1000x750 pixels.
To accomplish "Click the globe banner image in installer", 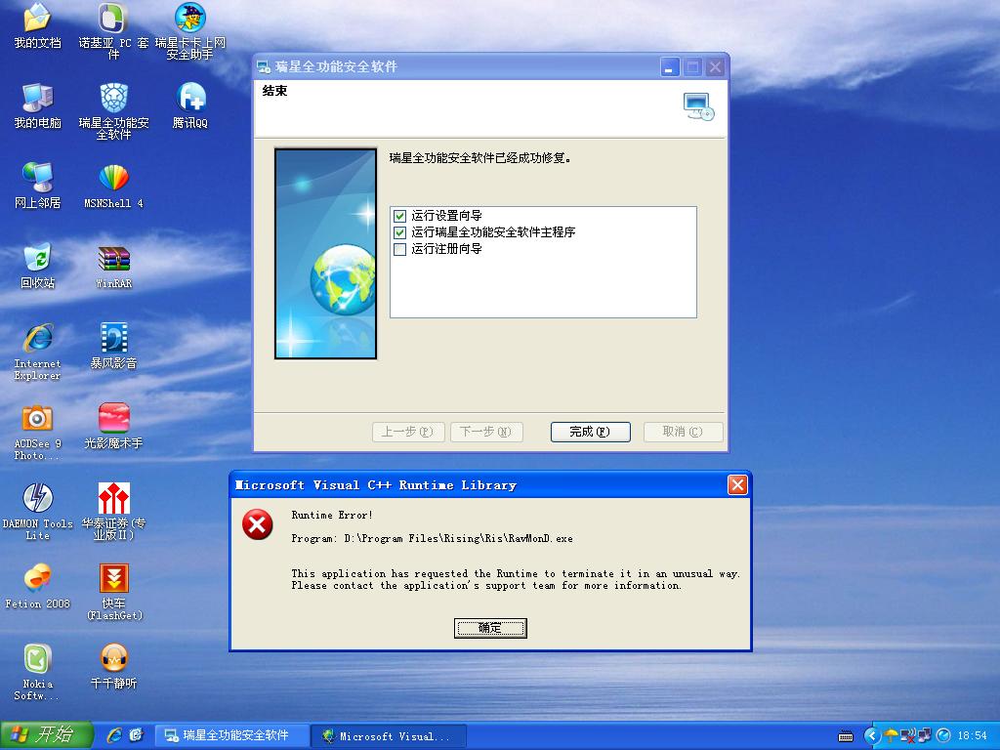I will pyautogui.click(x=326, y=254).
